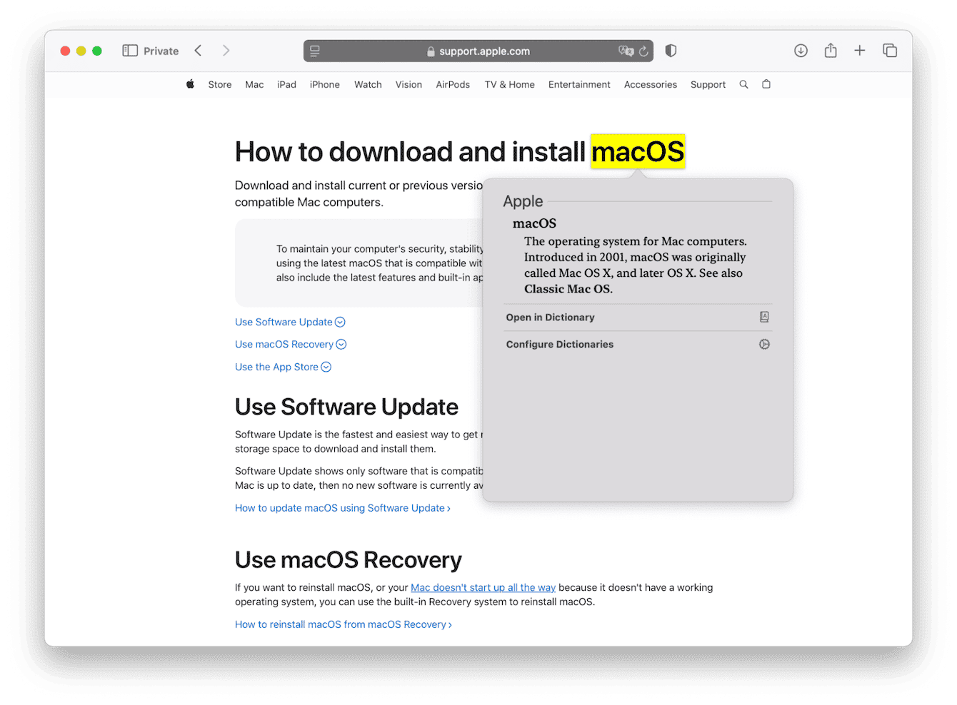This screenshot has width=957, height=705.
Task: Open the Mac doesn't start up link
Action: tap(483, 587)
